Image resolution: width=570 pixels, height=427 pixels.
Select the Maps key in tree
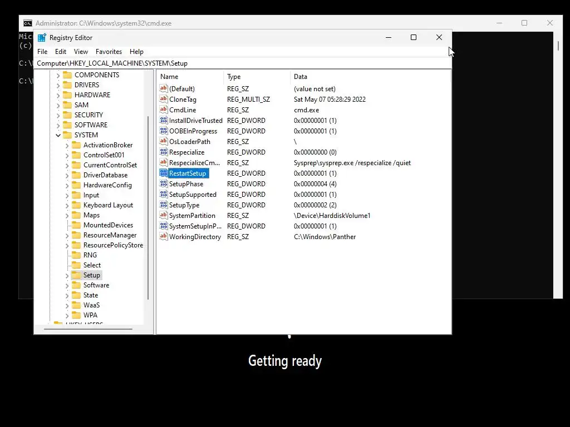[x=91, y=215]
